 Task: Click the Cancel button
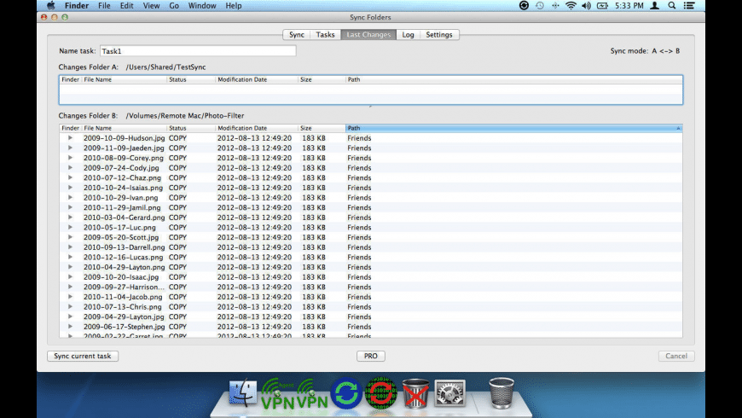click(x=676, y=356)
